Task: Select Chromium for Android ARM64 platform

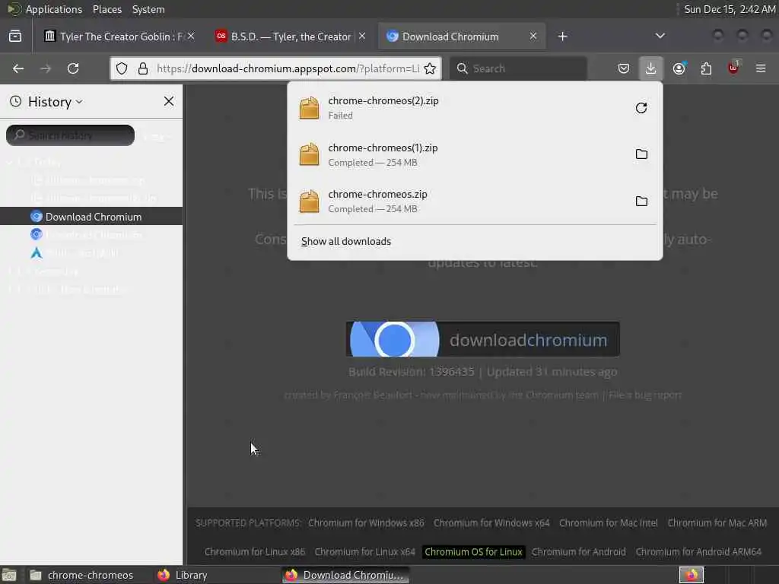Action: click(698, 552)
